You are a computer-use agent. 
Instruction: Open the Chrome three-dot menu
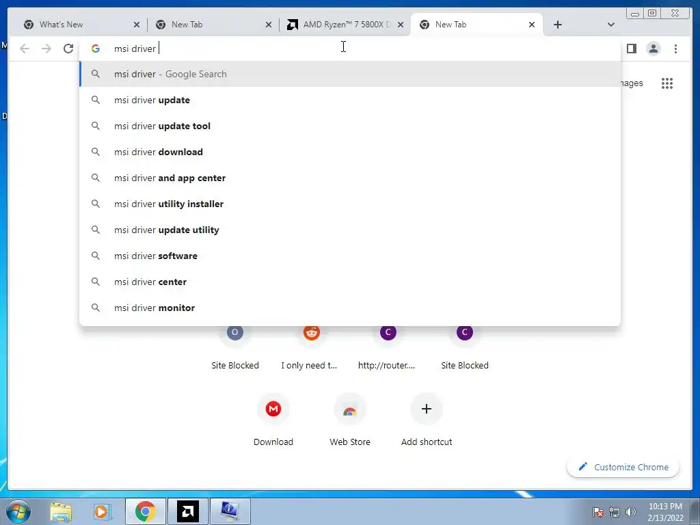675,49
